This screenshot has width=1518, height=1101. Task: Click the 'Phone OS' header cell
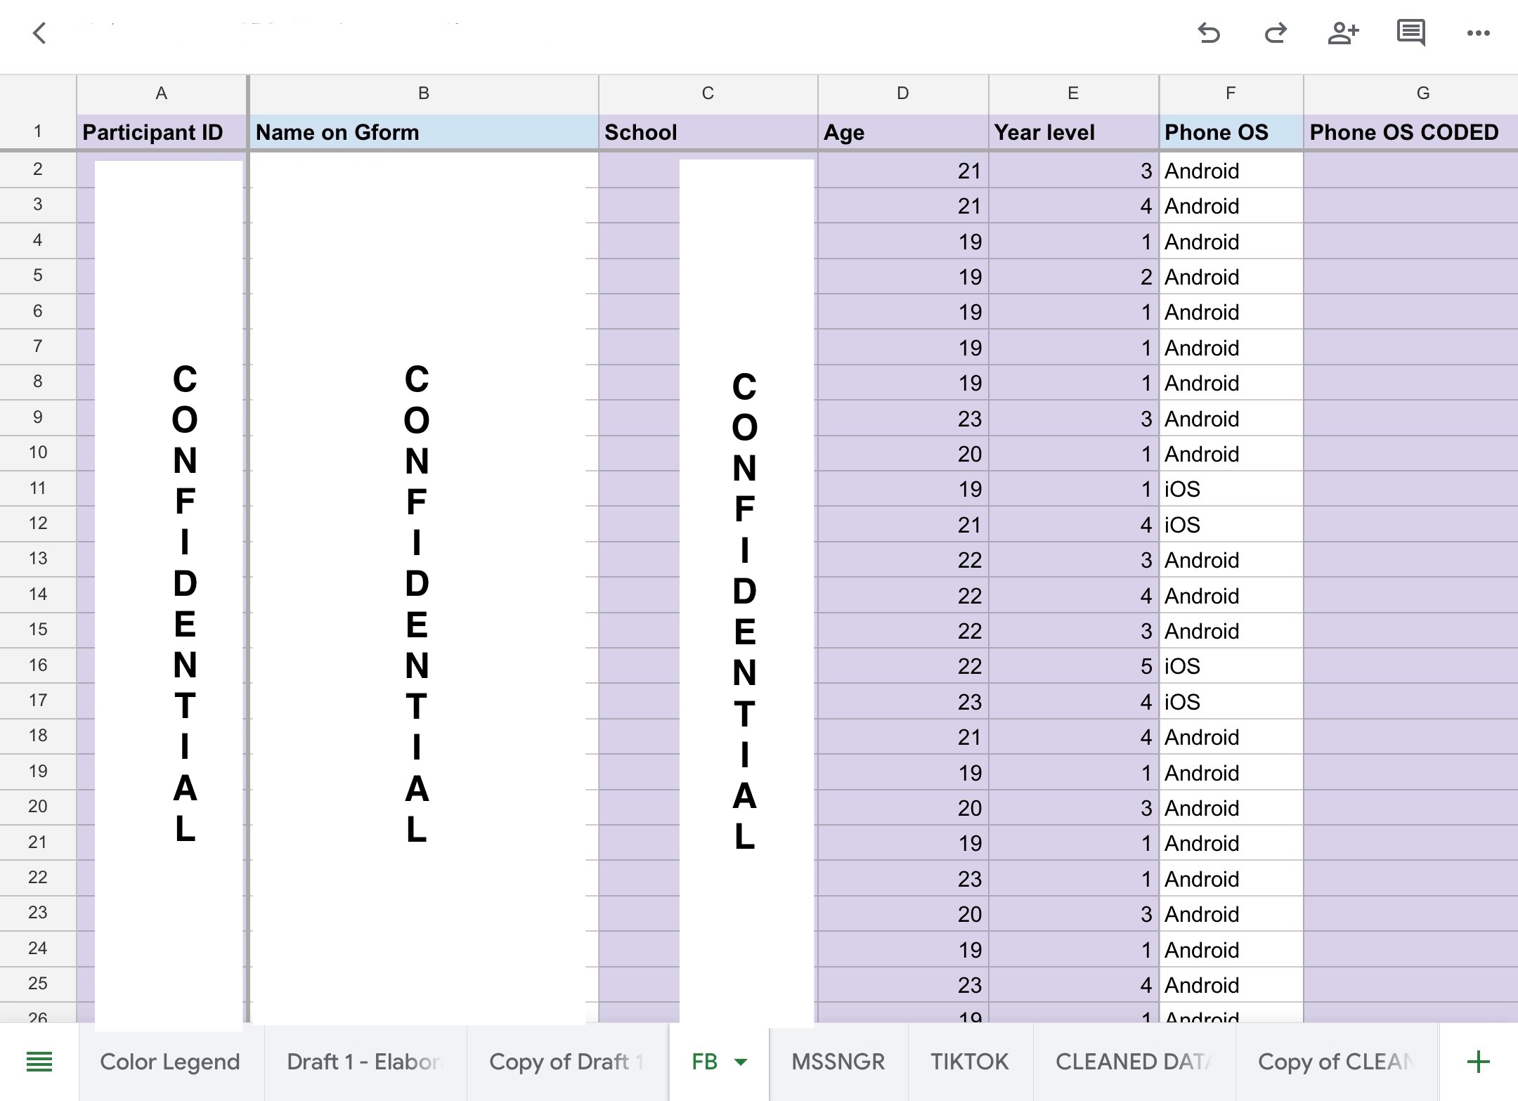1231,132
